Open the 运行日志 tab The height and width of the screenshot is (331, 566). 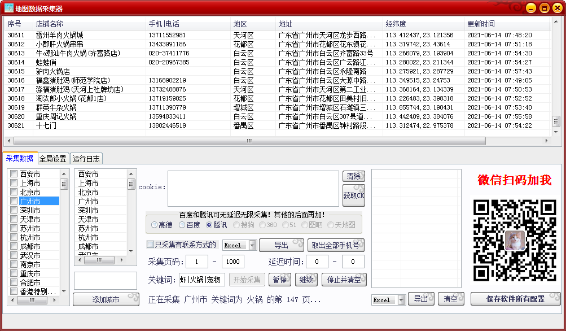[86, 159]
